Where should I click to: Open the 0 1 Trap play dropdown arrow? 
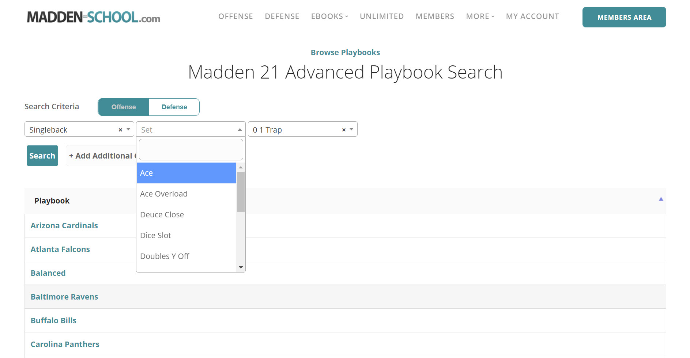click(351, 129)
